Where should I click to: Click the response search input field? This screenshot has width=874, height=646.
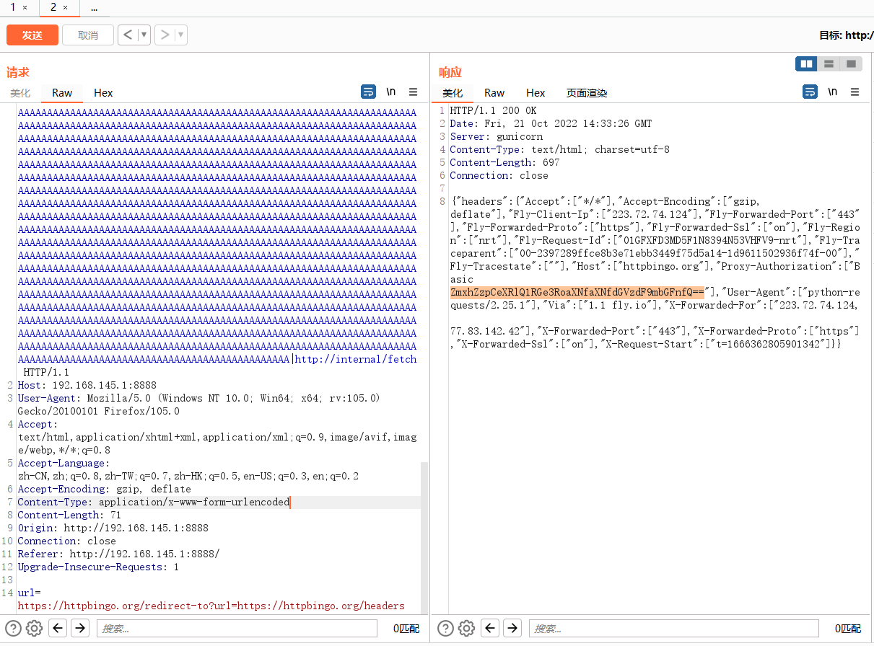[673, 628]
